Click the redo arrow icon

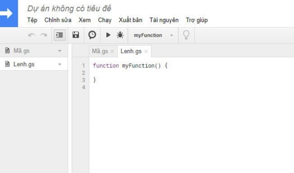coord(44,35)
